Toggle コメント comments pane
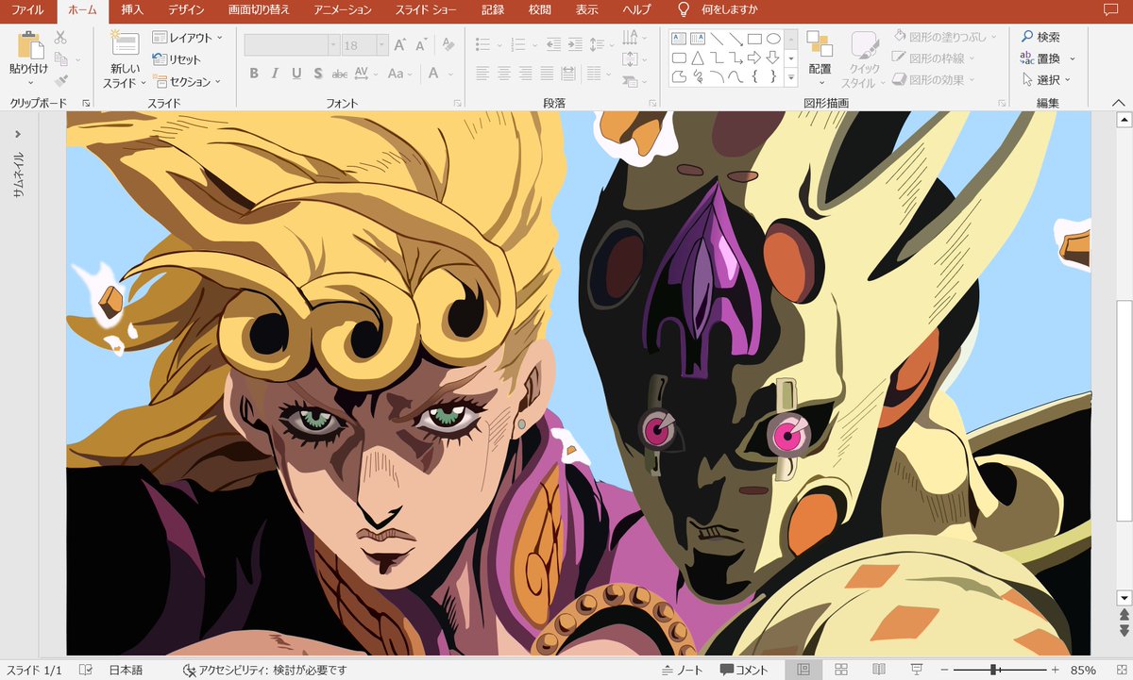Screen dimensions: 1133x680 744,670
